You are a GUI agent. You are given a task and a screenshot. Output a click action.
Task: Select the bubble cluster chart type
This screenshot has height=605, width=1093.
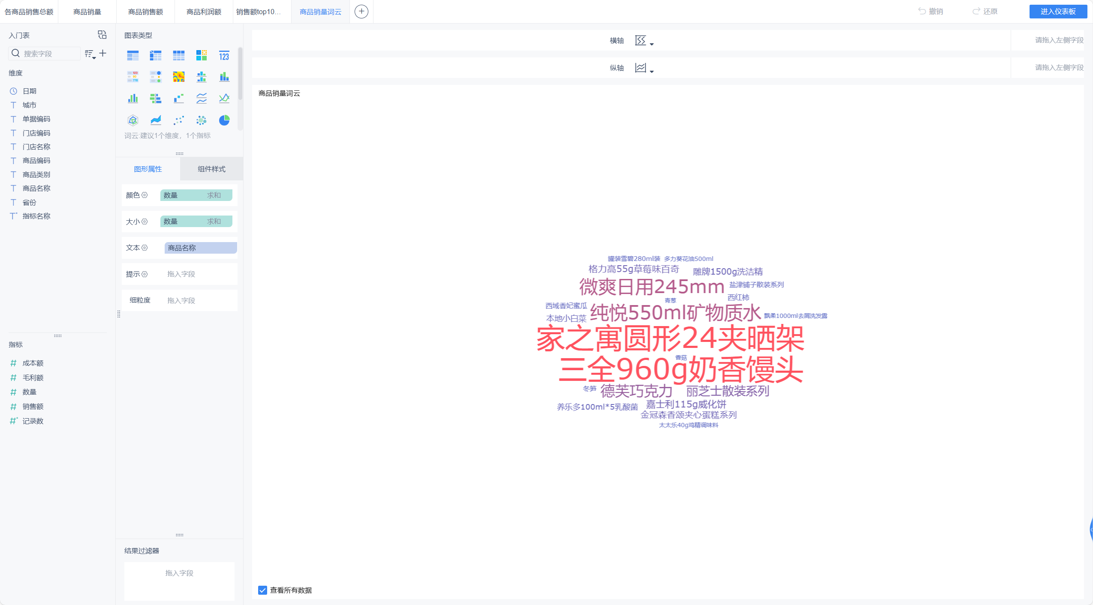pos(202,120)
